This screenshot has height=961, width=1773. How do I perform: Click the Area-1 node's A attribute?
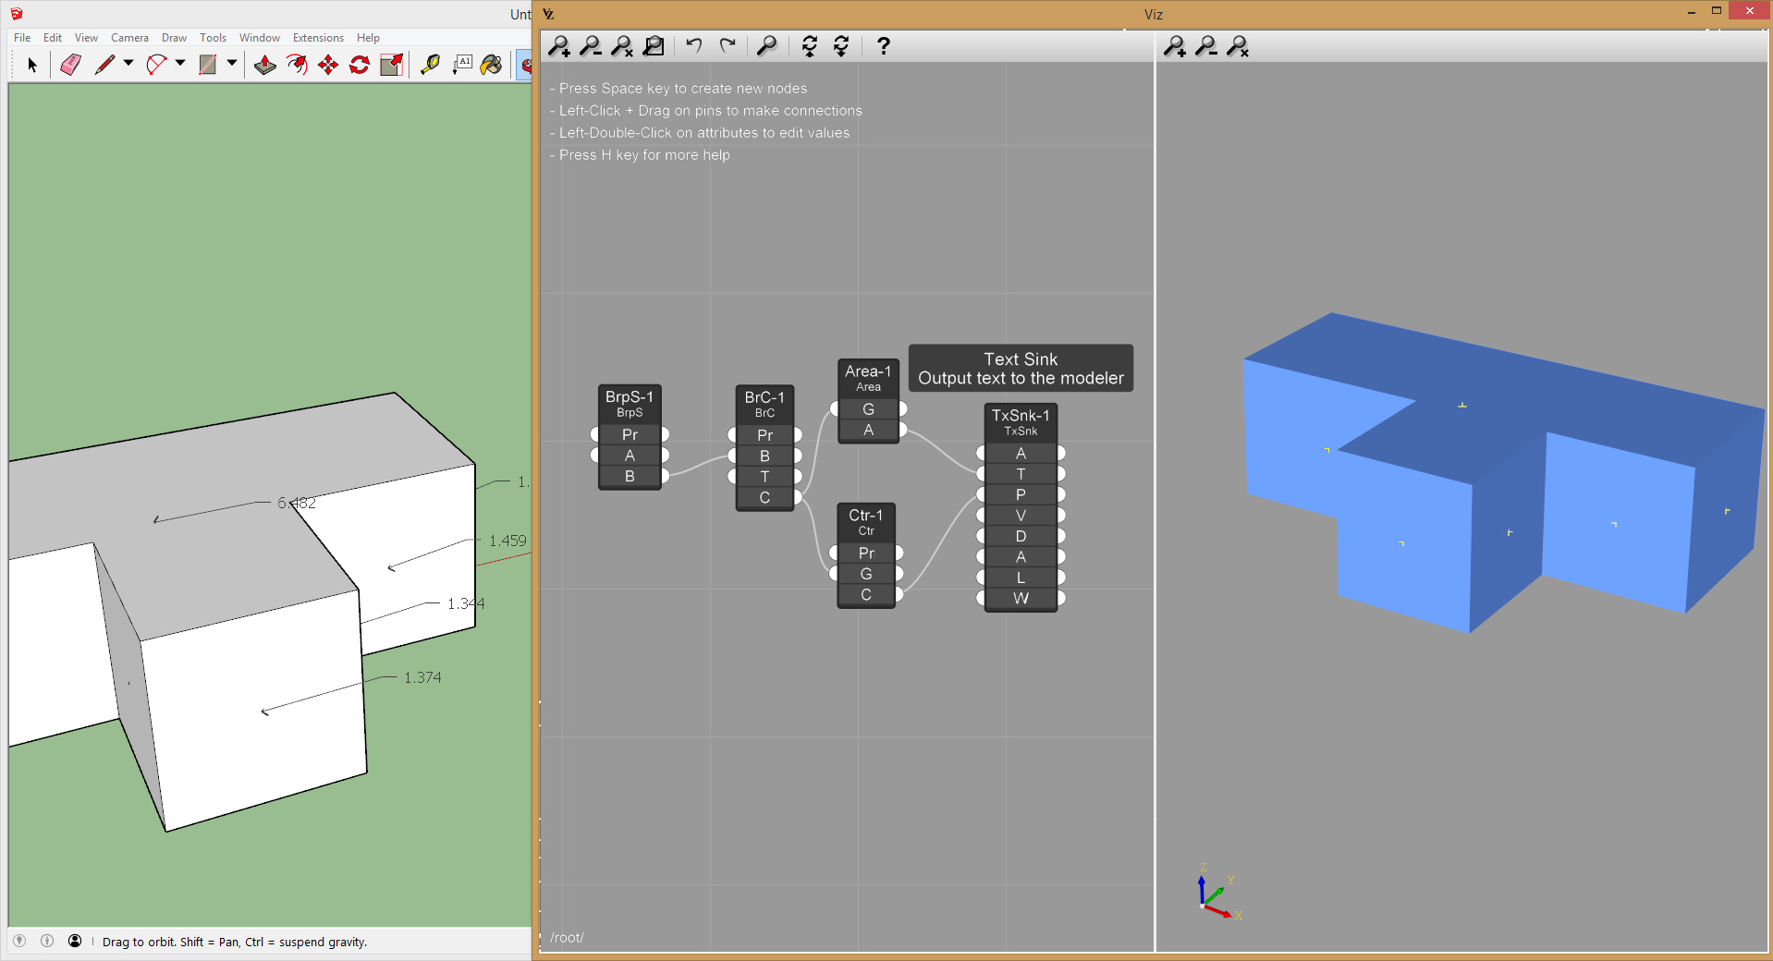(x=868, y=431)
